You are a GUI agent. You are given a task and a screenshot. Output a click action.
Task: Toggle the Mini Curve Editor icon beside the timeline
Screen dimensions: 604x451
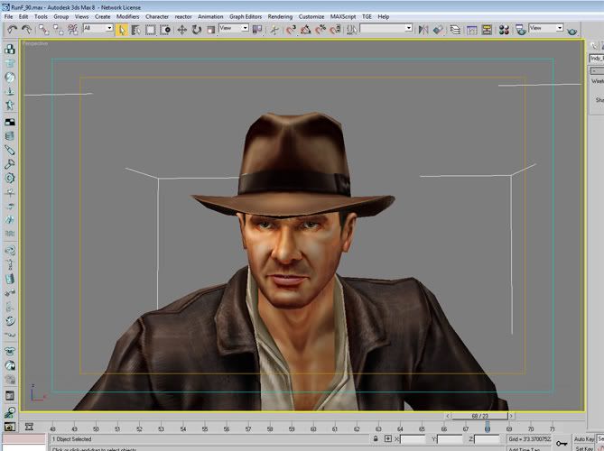point(29,427)
